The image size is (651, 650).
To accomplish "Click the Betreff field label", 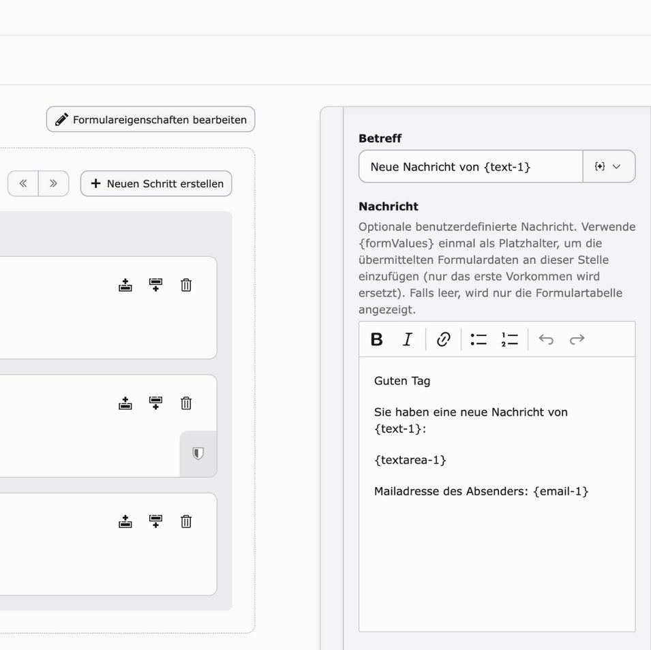I will 380,138.
